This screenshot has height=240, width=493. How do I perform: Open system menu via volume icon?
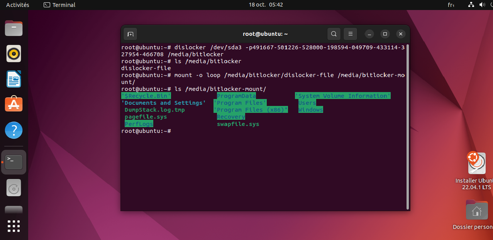pyautogui.click(x=482, y=5)
